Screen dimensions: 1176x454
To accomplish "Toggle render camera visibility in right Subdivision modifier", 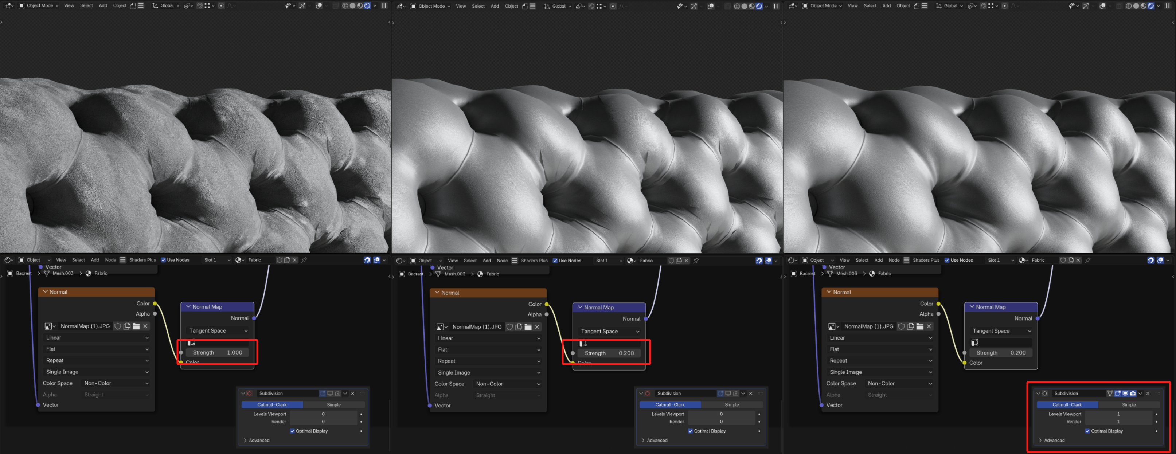I will click(x=1133, y=393).
